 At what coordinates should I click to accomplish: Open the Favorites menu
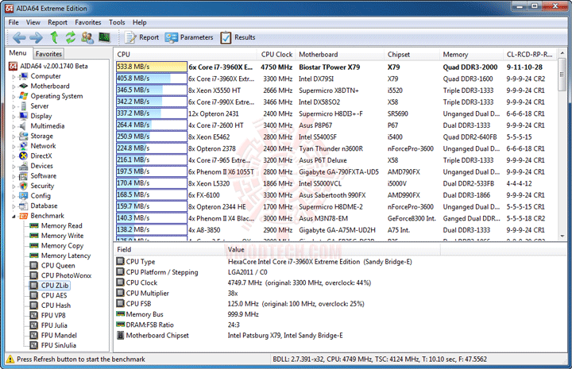[88, 22]
